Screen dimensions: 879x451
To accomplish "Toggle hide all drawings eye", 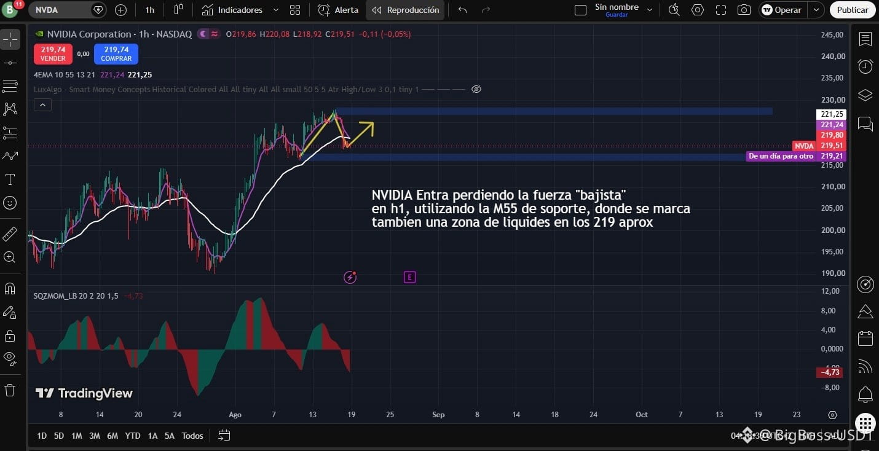I will 10,359.
